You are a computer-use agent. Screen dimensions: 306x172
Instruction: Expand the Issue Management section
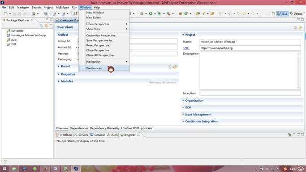[x=183, y=115]
